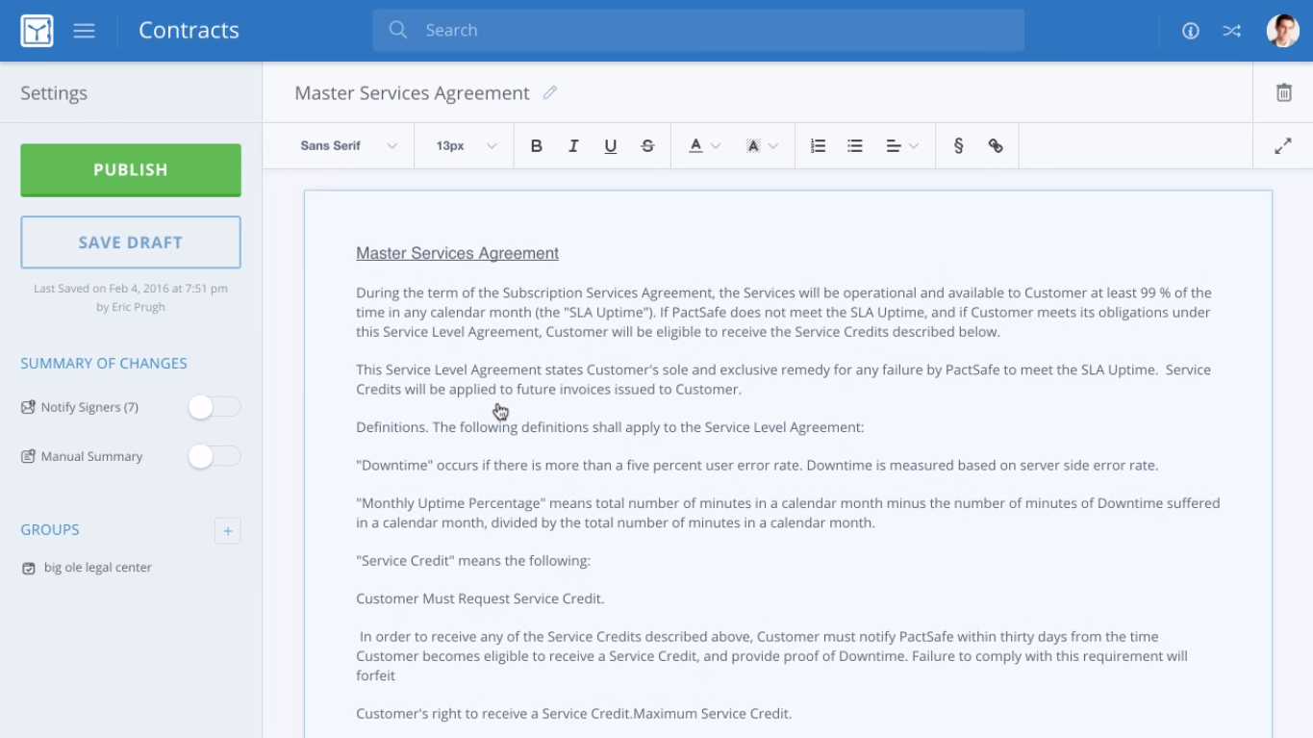Screen dimensions: 1313x738
Task: Expand the text alignment dropdown
Action: 902,146
